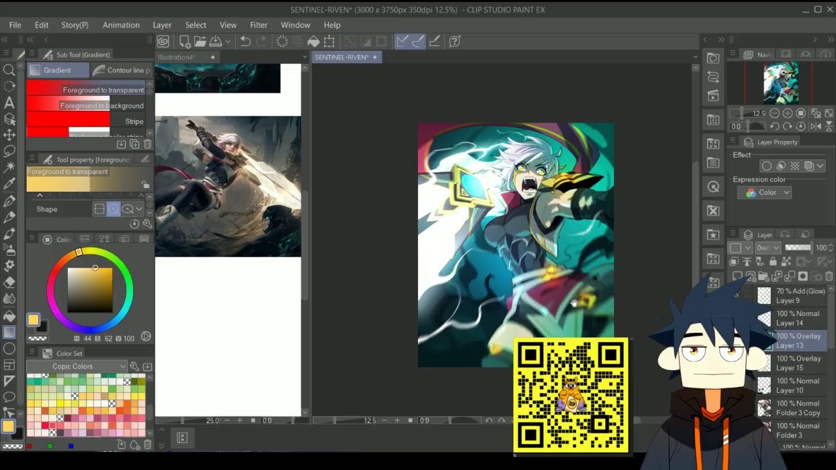Adjust the layer opacity slider
Viewport: 836px width, 470px height.
[798, 247]
